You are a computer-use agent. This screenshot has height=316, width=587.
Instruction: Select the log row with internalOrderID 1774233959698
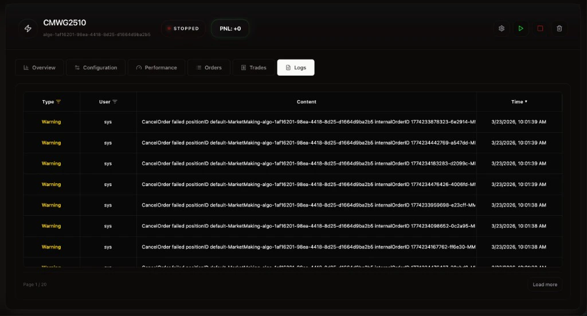point(293,205)
